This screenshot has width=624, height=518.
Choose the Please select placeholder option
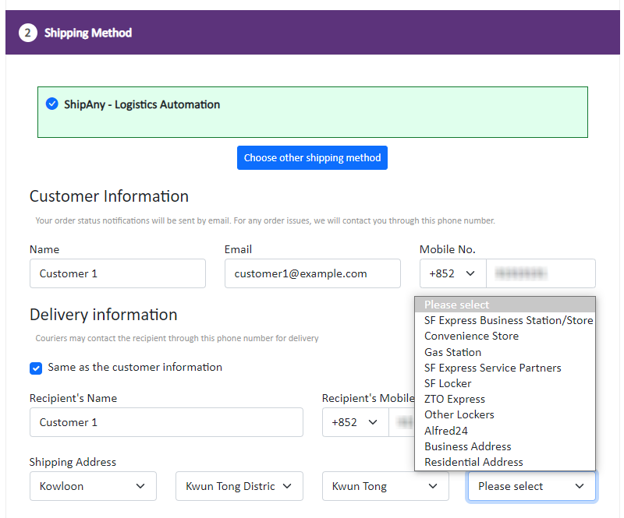pyautogui.click(x=505, y=305)
